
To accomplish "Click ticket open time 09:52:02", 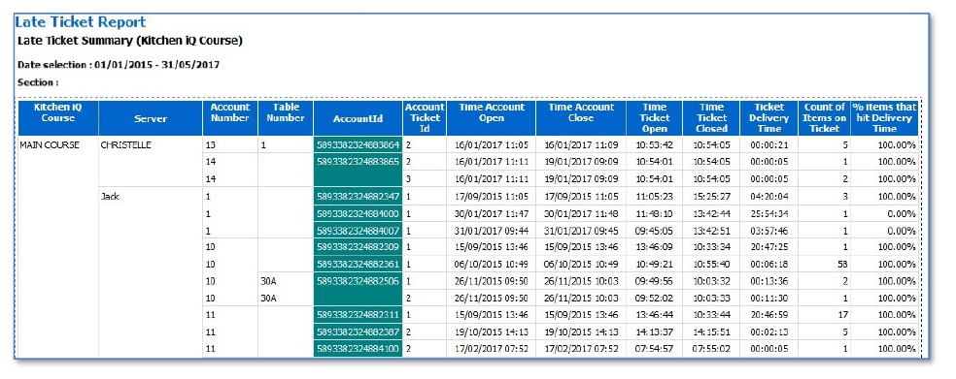I will point(655,299).
